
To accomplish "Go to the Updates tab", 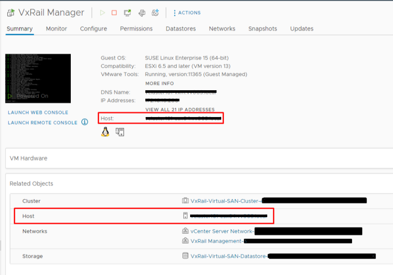I will [x=301, y=29].
